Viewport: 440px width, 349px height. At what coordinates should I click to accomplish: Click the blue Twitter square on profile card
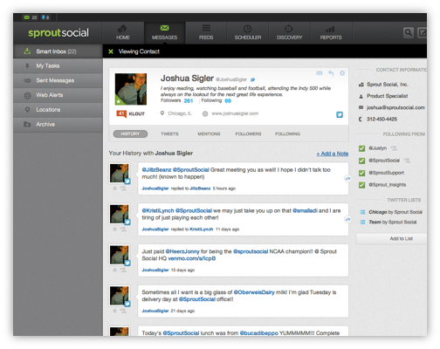tap(340, 114)
